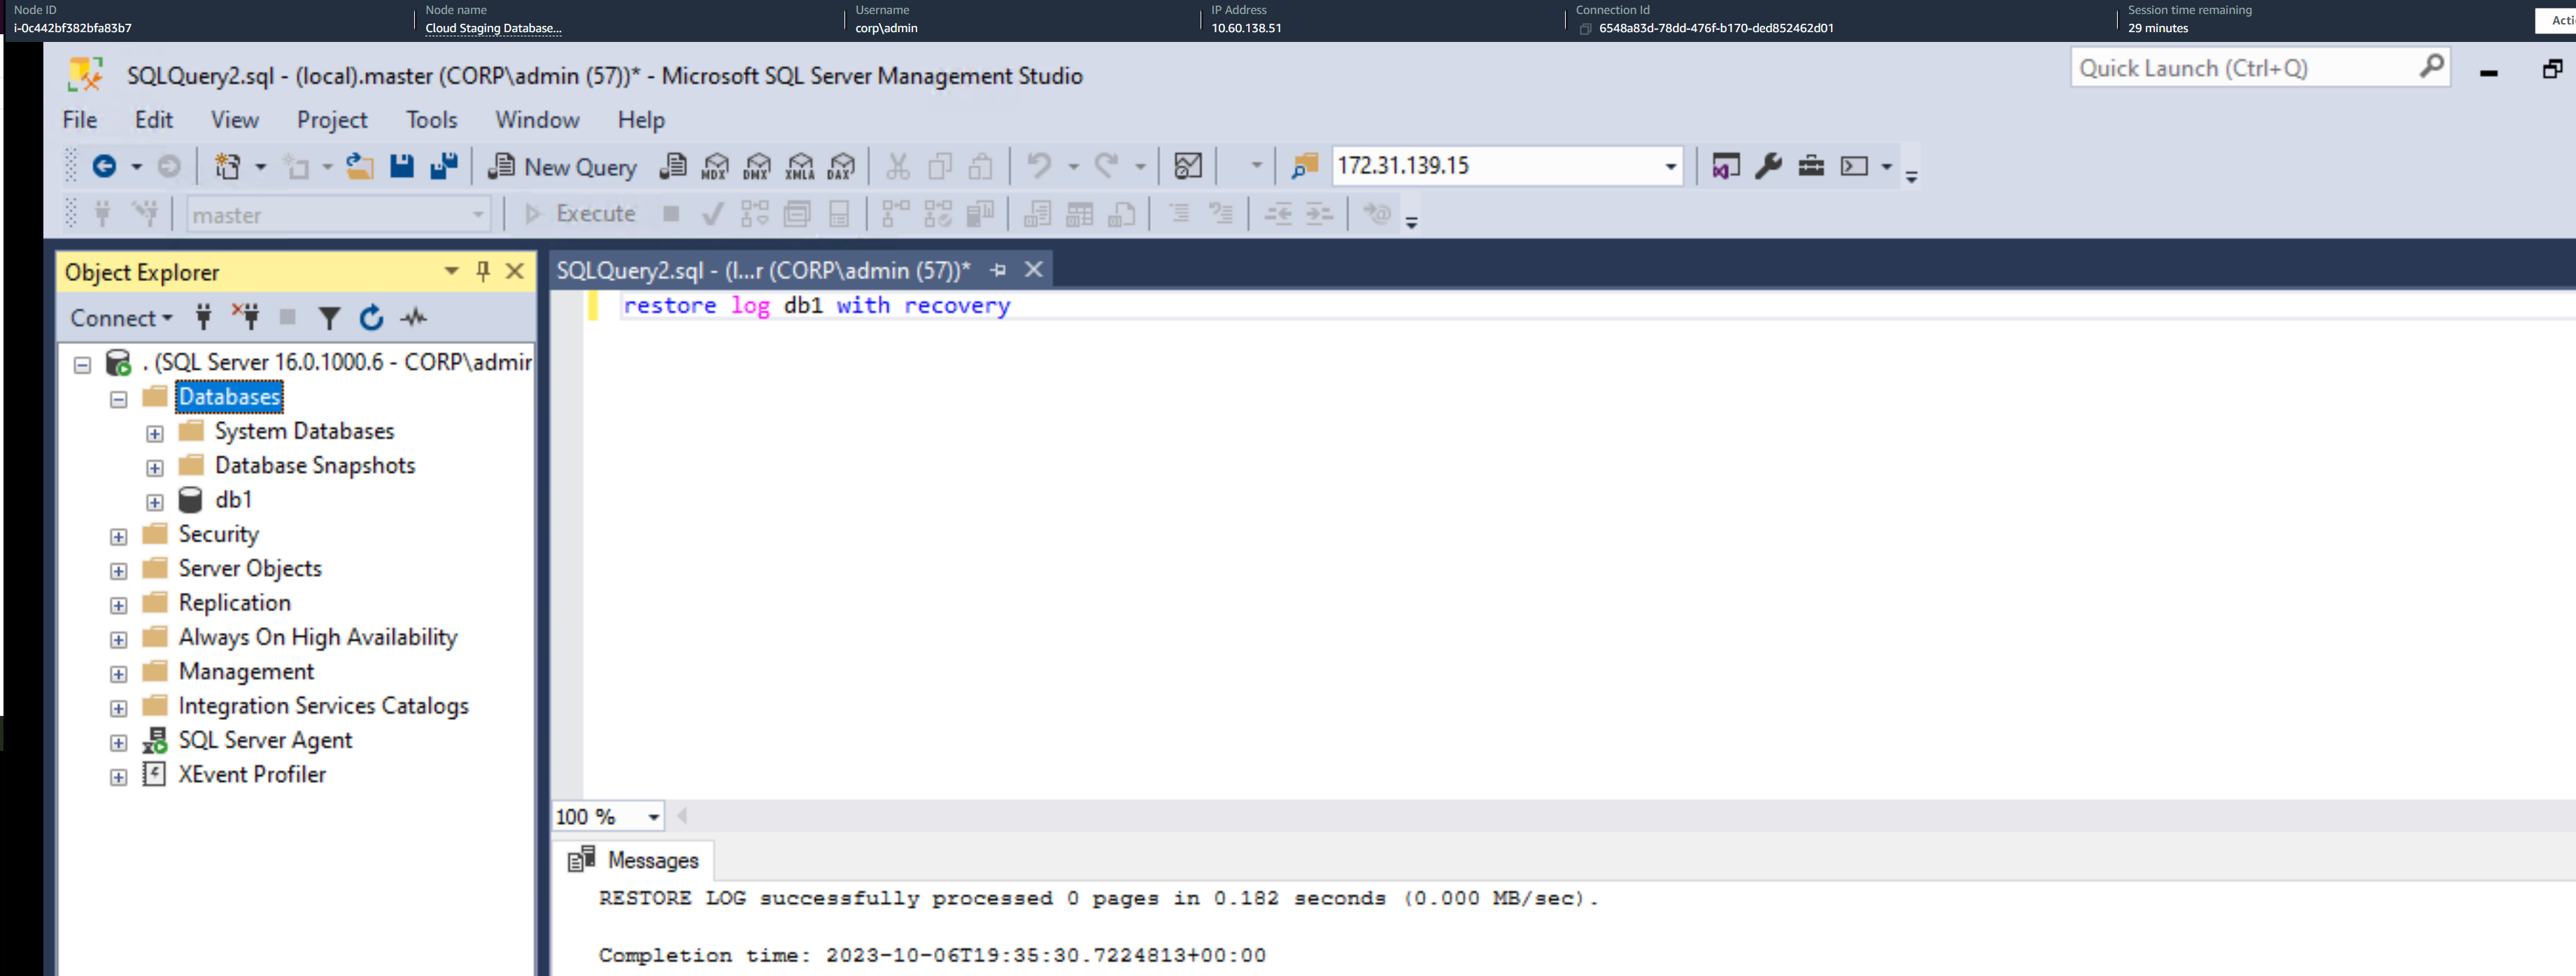Refresh the Object Explorer tree

coord(371,317)
